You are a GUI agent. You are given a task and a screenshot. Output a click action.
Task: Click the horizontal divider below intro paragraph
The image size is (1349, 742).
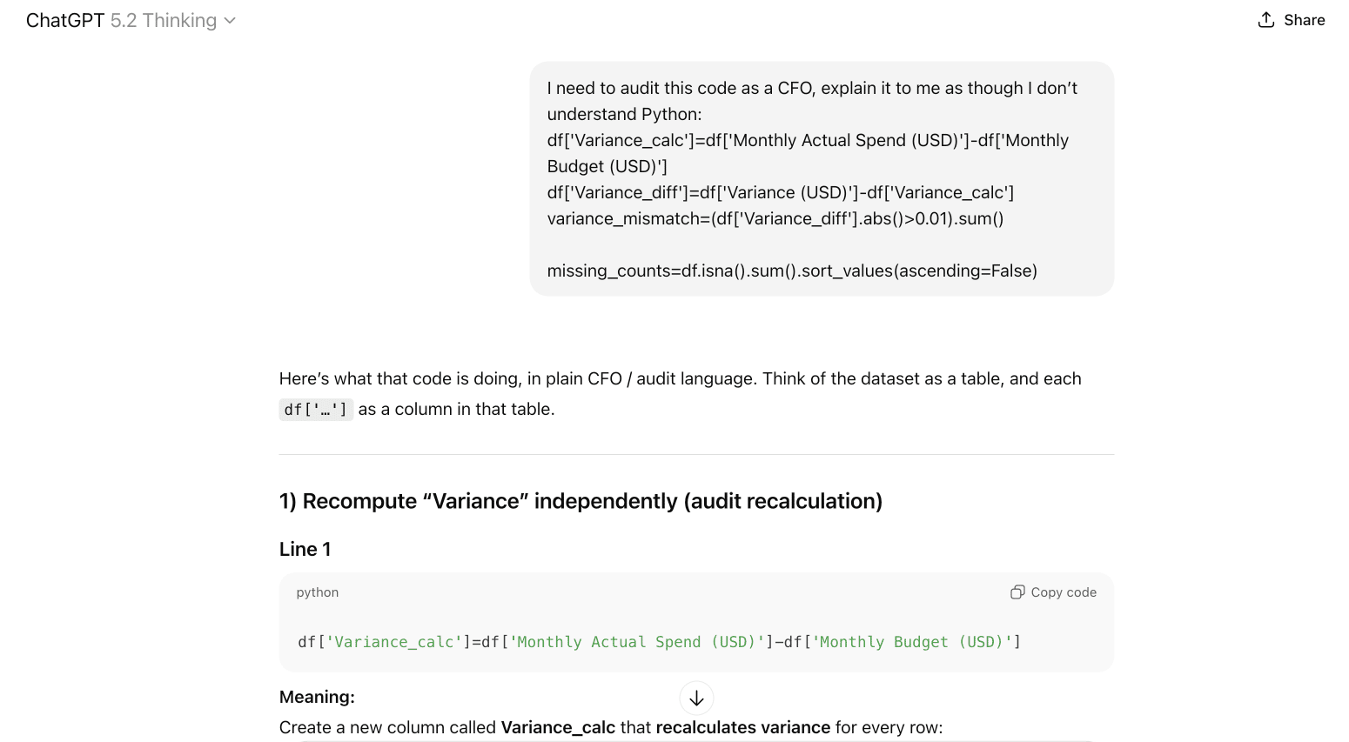pos(696,454)
